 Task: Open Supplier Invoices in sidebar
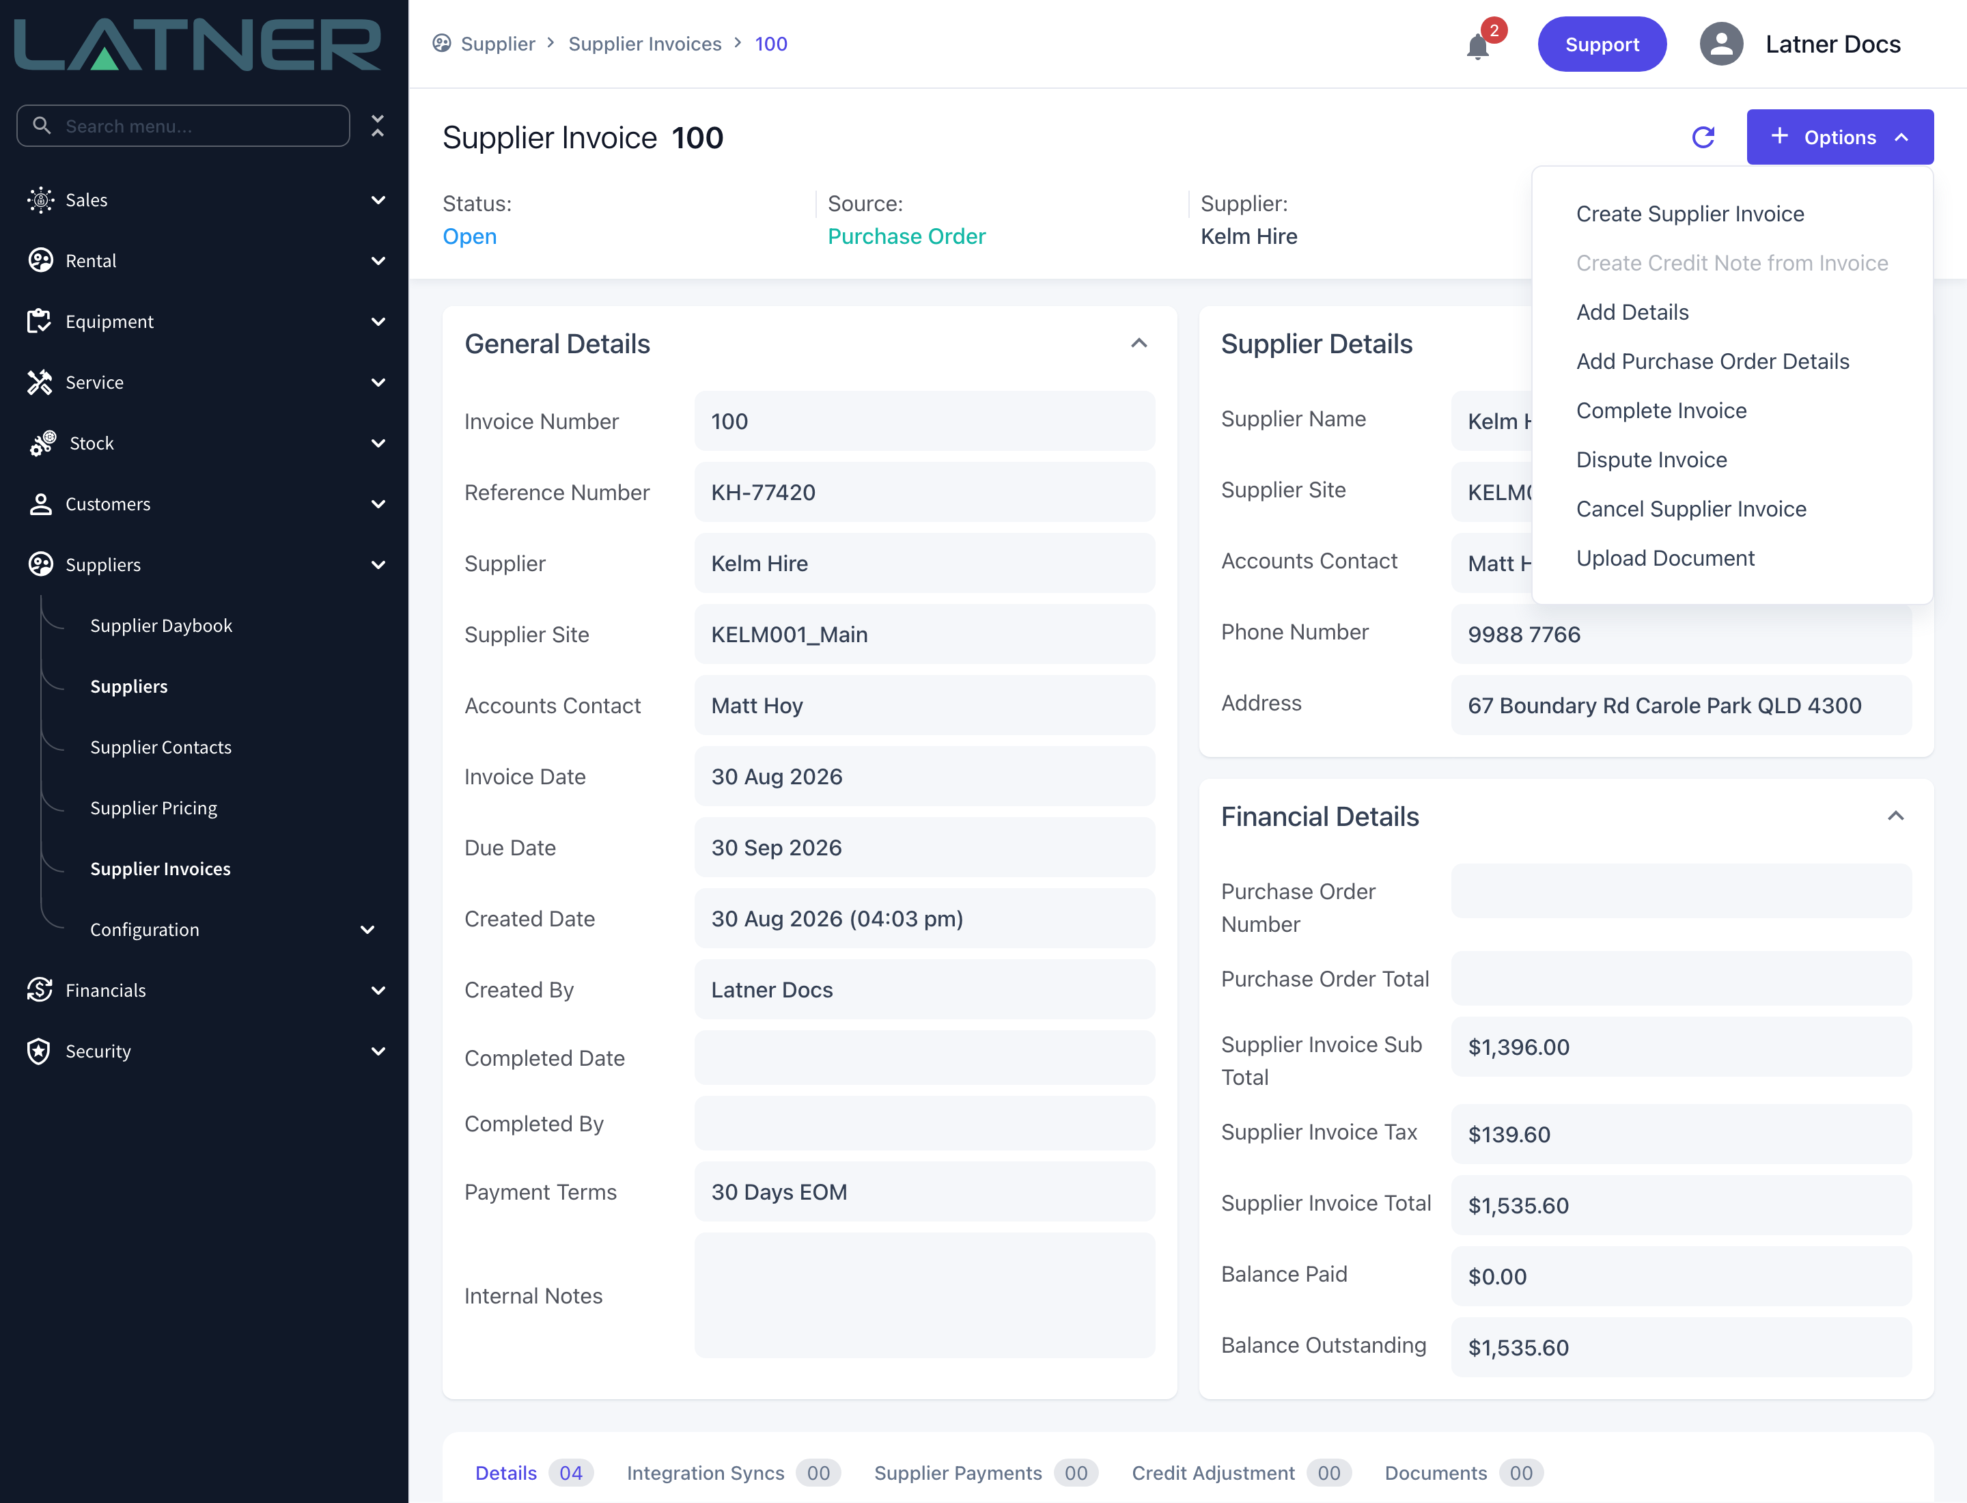tap(160, 869)
